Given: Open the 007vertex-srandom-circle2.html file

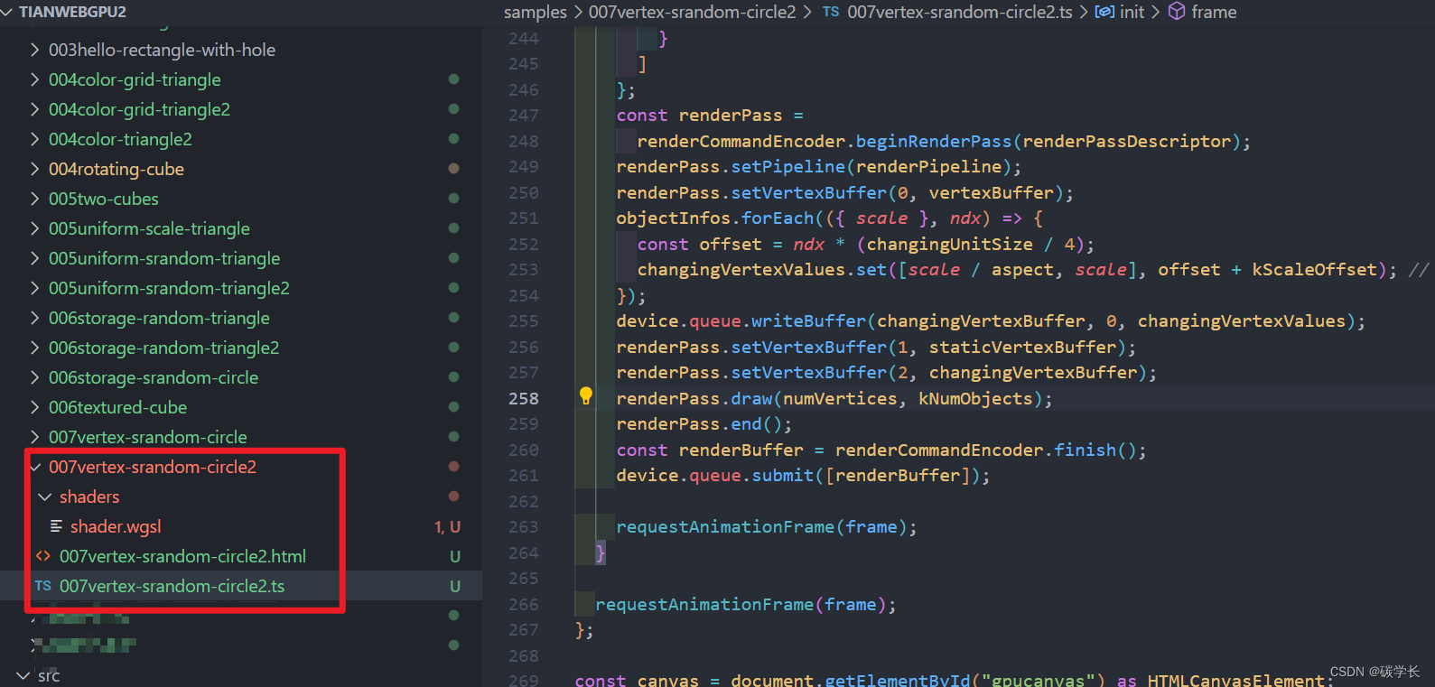Looking at the screenshot, I should pos(182,556).
